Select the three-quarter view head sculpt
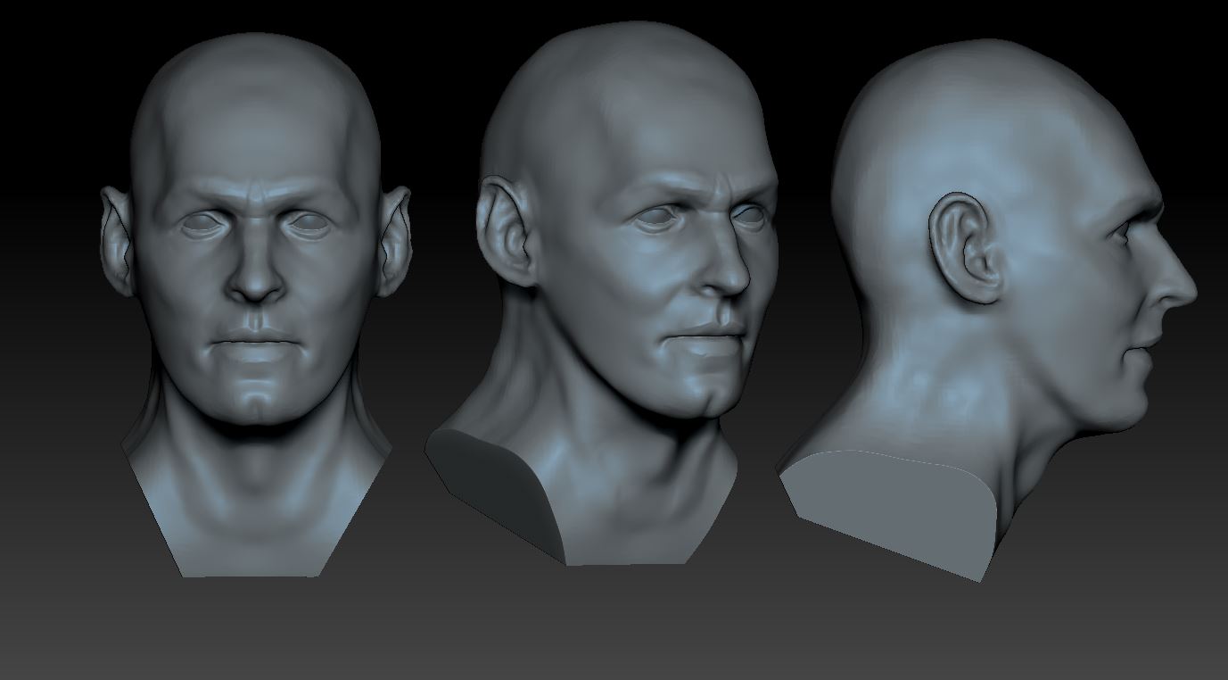The width and height of the screenshot is (1228, 680). point(602,294)
